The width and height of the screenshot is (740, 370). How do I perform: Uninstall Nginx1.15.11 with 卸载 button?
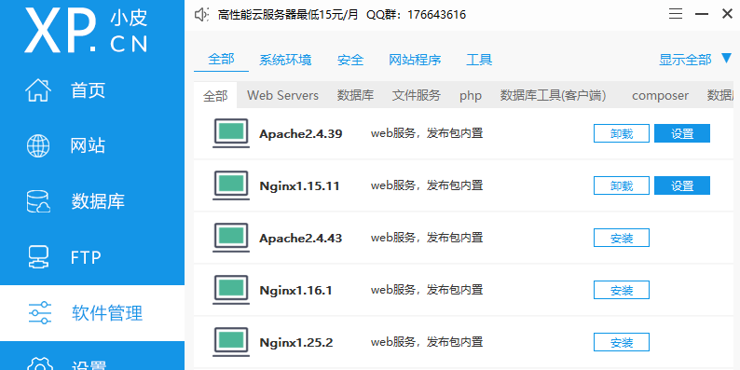(x=621, y=185)
